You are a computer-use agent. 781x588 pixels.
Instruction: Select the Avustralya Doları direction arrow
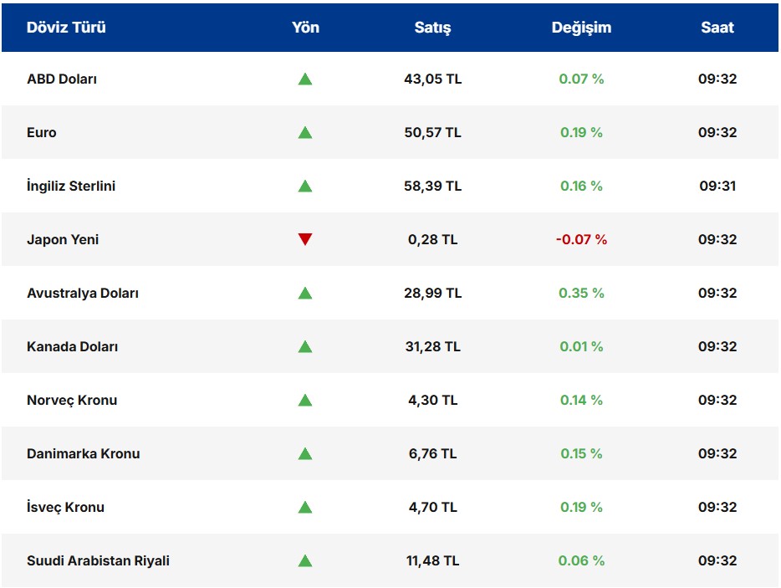click(x=305, y=294)
